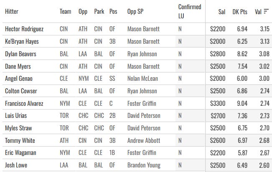Click Francisco Alvarez hitter name

pyautogui.click(x=24, y=103)
